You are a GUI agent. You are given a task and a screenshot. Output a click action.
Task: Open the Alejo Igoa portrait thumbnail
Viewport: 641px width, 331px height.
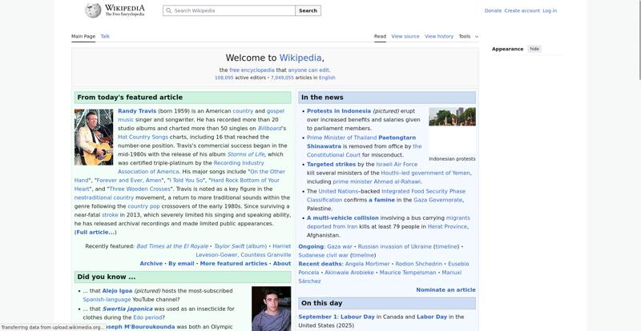(271, 309)
